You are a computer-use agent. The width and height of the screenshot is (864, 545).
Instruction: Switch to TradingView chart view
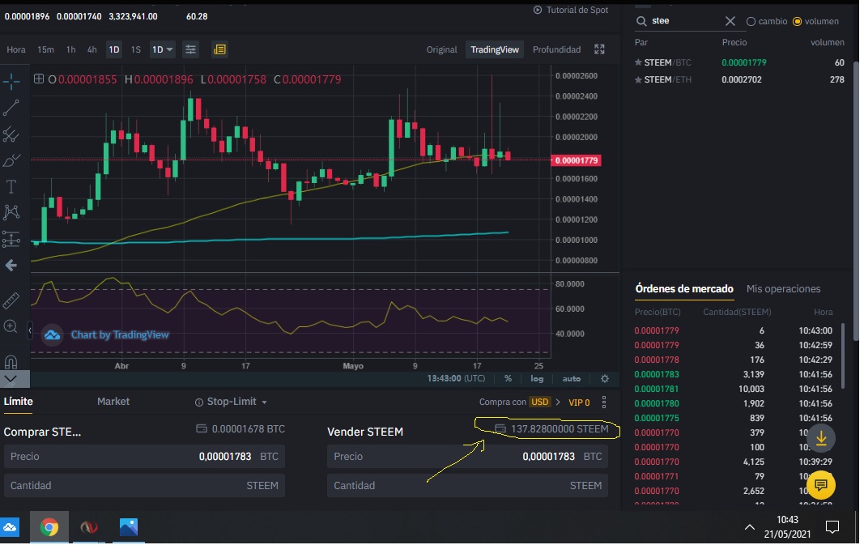coord(494,49)
